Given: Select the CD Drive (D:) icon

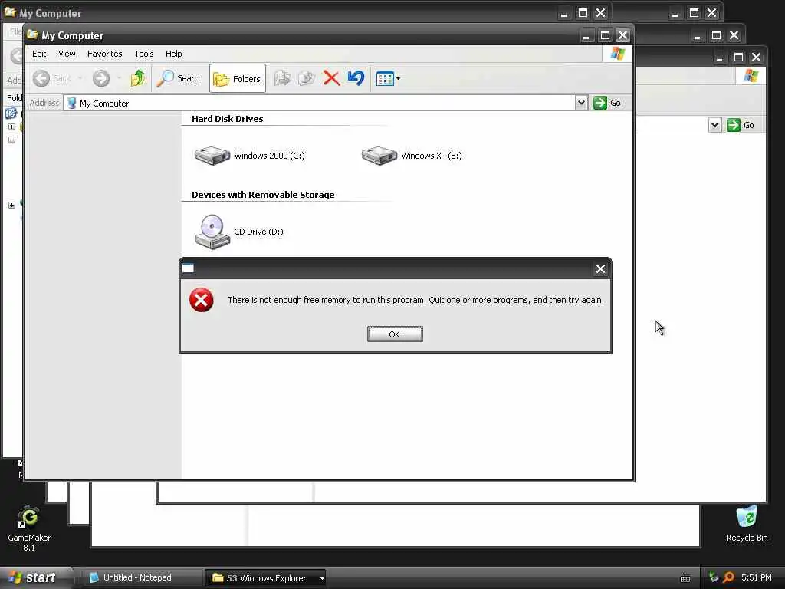Looking at the screenshot, I should click(239, 232).
